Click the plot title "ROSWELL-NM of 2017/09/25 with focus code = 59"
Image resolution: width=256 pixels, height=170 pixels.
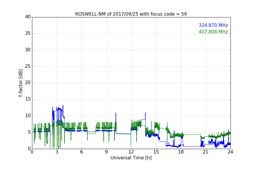click(131, 14)
